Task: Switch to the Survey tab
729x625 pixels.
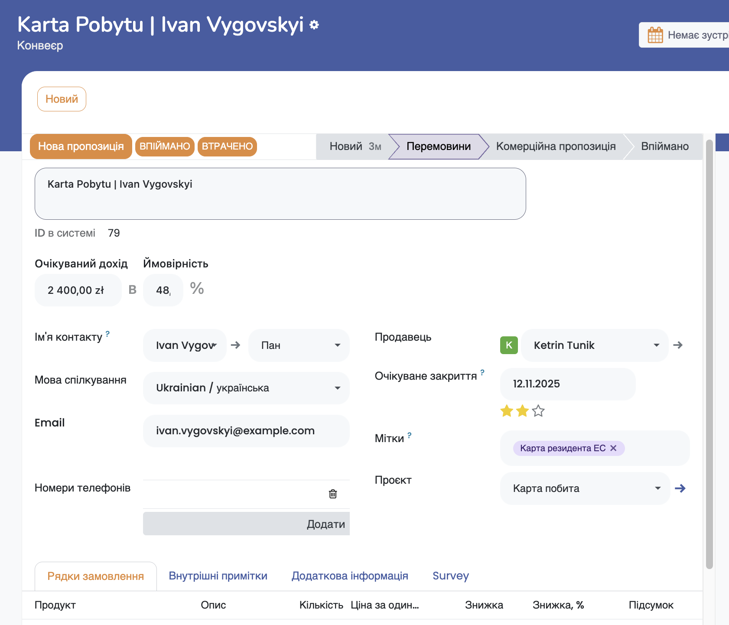Action: pyautogui.click(x=450, y=576)
